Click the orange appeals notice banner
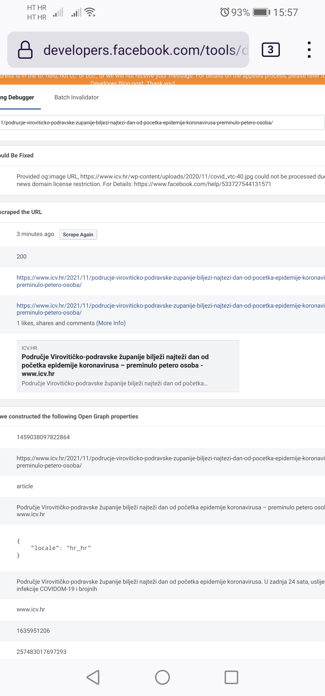 [162, 79]
